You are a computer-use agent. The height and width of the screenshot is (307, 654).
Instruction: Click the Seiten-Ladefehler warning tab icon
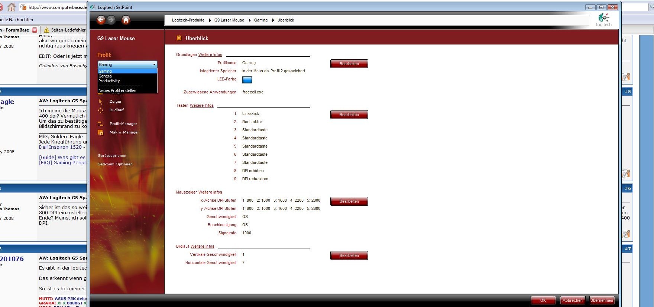[46, 30]
